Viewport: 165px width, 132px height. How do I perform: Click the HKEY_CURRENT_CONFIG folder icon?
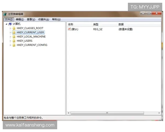14,45
